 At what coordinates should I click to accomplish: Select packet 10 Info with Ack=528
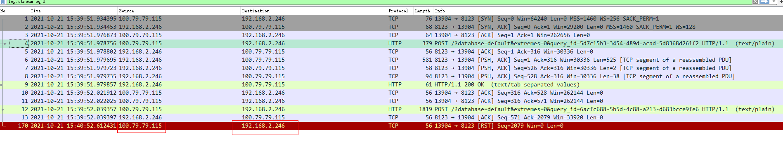coord(518,93)
